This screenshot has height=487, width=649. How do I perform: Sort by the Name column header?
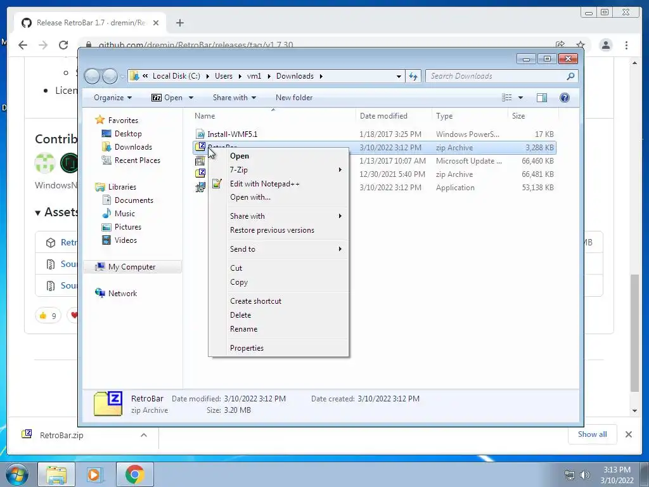click(x=273, y=117)
